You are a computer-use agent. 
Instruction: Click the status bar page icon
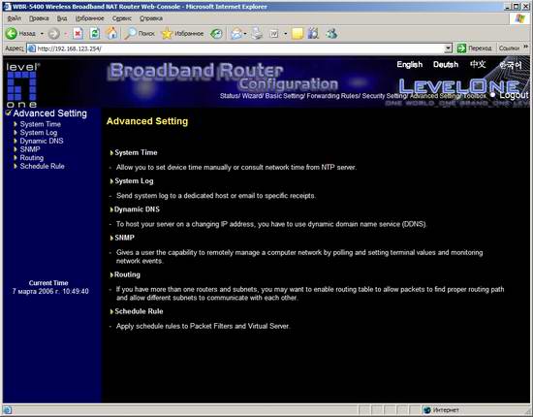pyautogui.click(x=8, y=410)
